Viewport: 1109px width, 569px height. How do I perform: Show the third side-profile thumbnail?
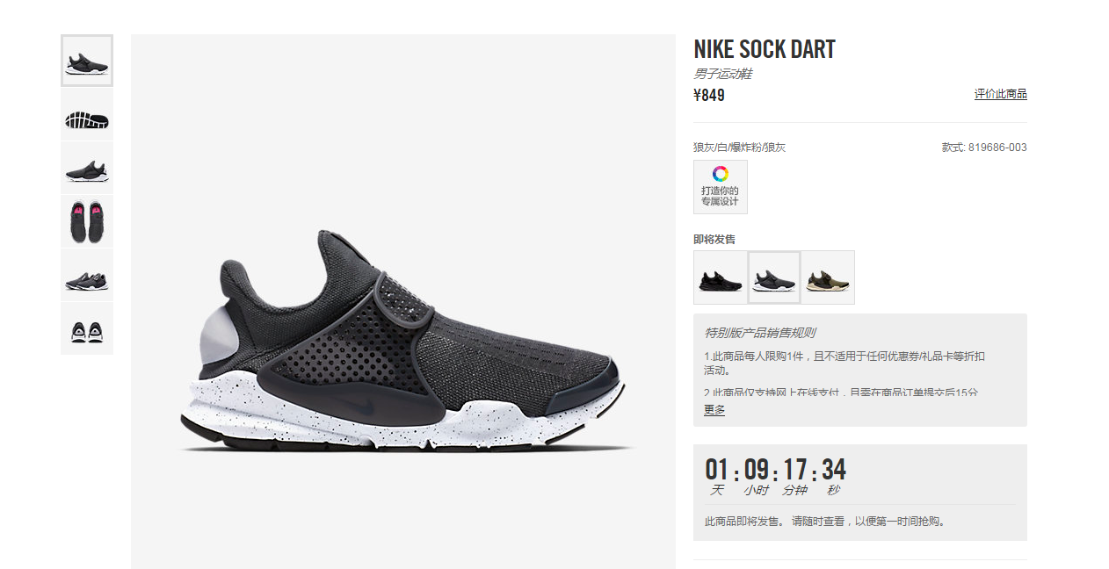(x=87, y=169)
